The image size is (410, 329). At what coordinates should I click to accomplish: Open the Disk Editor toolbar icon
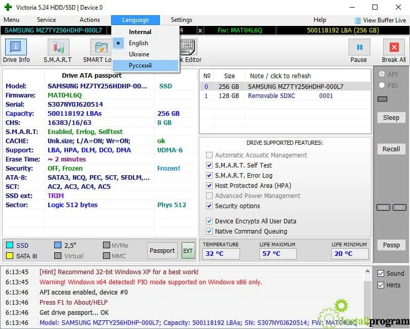pos(188,47)
